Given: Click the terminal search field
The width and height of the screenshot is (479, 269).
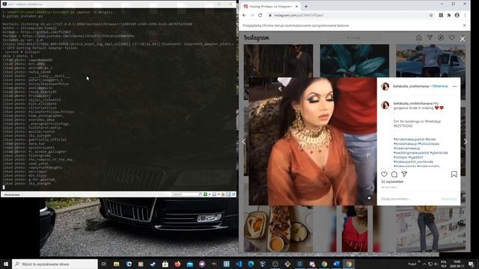Looking at the screenshot, I should click(187, 194).
